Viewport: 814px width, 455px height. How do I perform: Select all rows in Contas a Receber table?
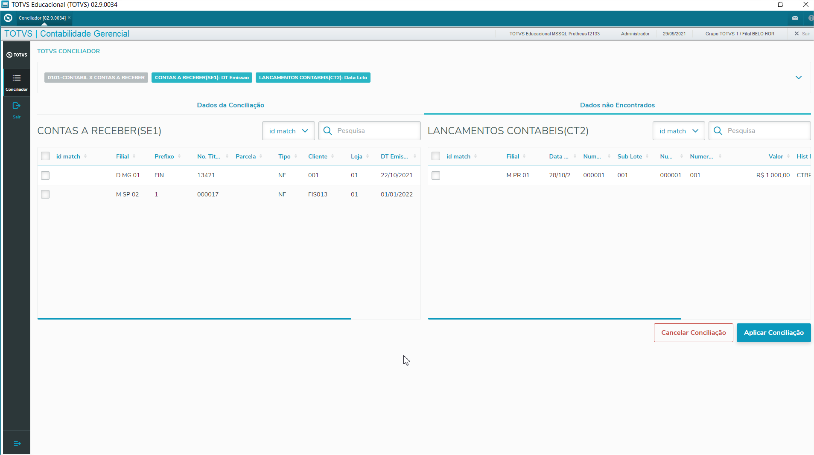point(45,156)
